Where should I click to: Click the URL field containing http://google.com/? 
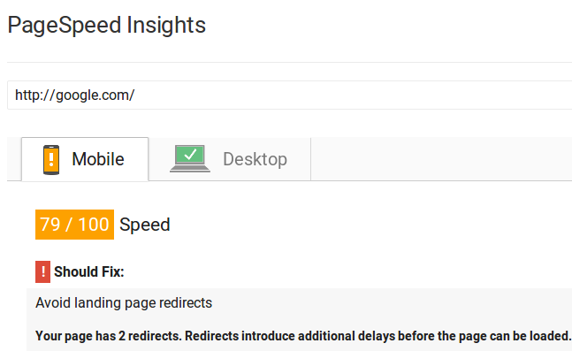click(290, 95)
